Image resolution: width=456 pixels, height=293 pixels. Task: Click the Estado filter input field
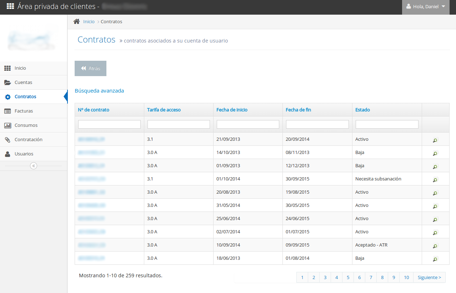[x=387, y=124]
